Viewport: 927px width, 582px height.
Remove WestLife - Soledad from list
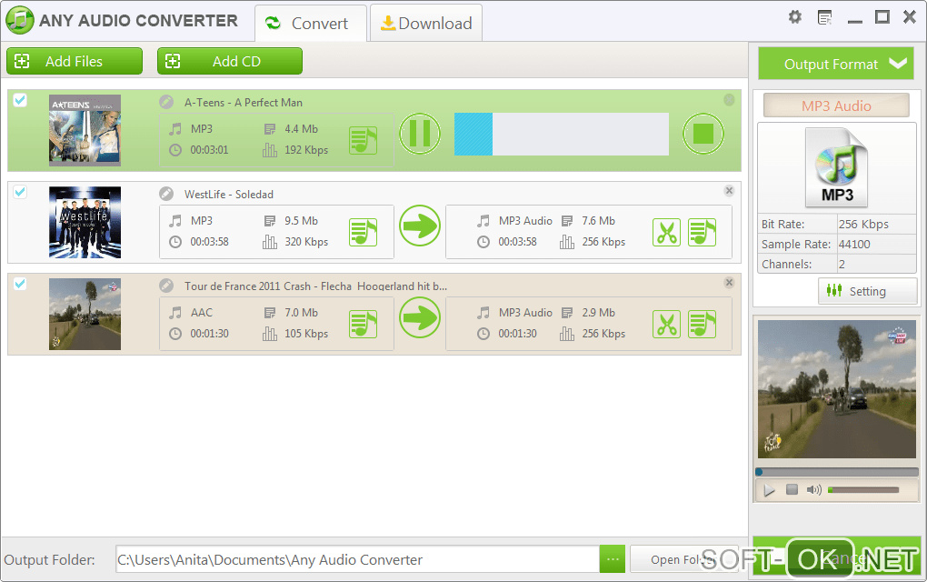tap(729, 190)
